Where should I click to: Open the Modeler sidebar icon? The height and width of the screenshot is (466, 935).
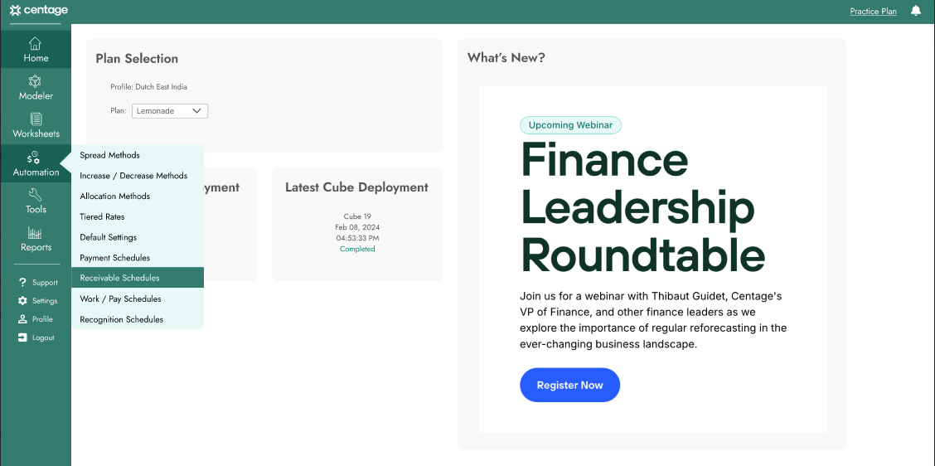(x=35, y=88)
